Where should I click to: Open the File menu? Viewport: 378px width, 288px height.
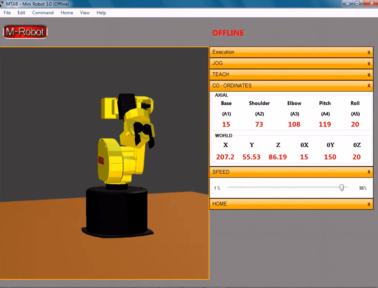[7, 13]
